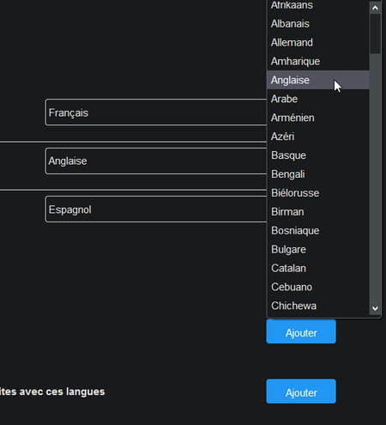Choose Biélorusse from the language list
This screenshot has width=386, height=425.
click(x=318, y=193)
